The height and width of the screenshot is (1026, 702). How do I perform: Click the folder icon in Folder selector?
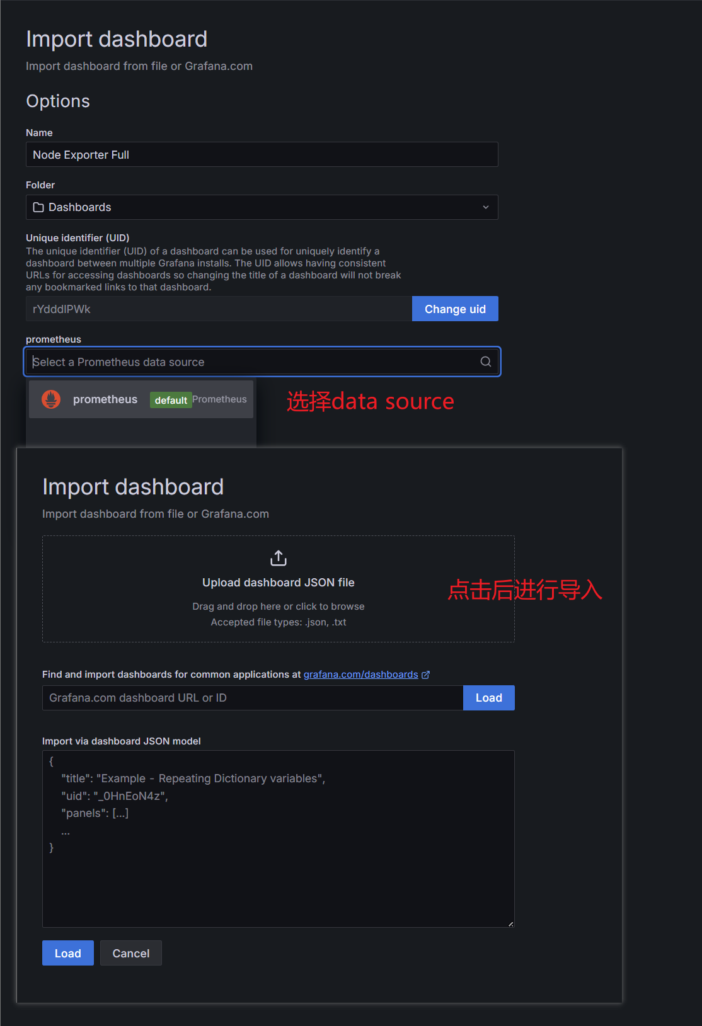[x=38, y=207]
